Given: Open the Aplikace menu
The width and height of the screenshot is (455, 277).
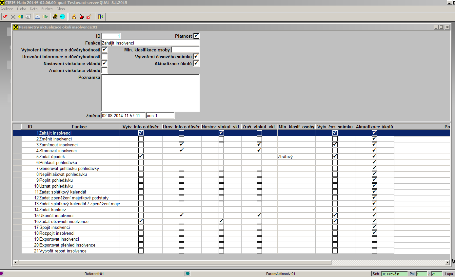Looking at the screenshot, I should pos(7,9).
